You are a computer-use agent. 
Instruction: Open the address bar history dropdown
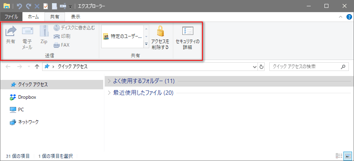click(x=255, y=67)
